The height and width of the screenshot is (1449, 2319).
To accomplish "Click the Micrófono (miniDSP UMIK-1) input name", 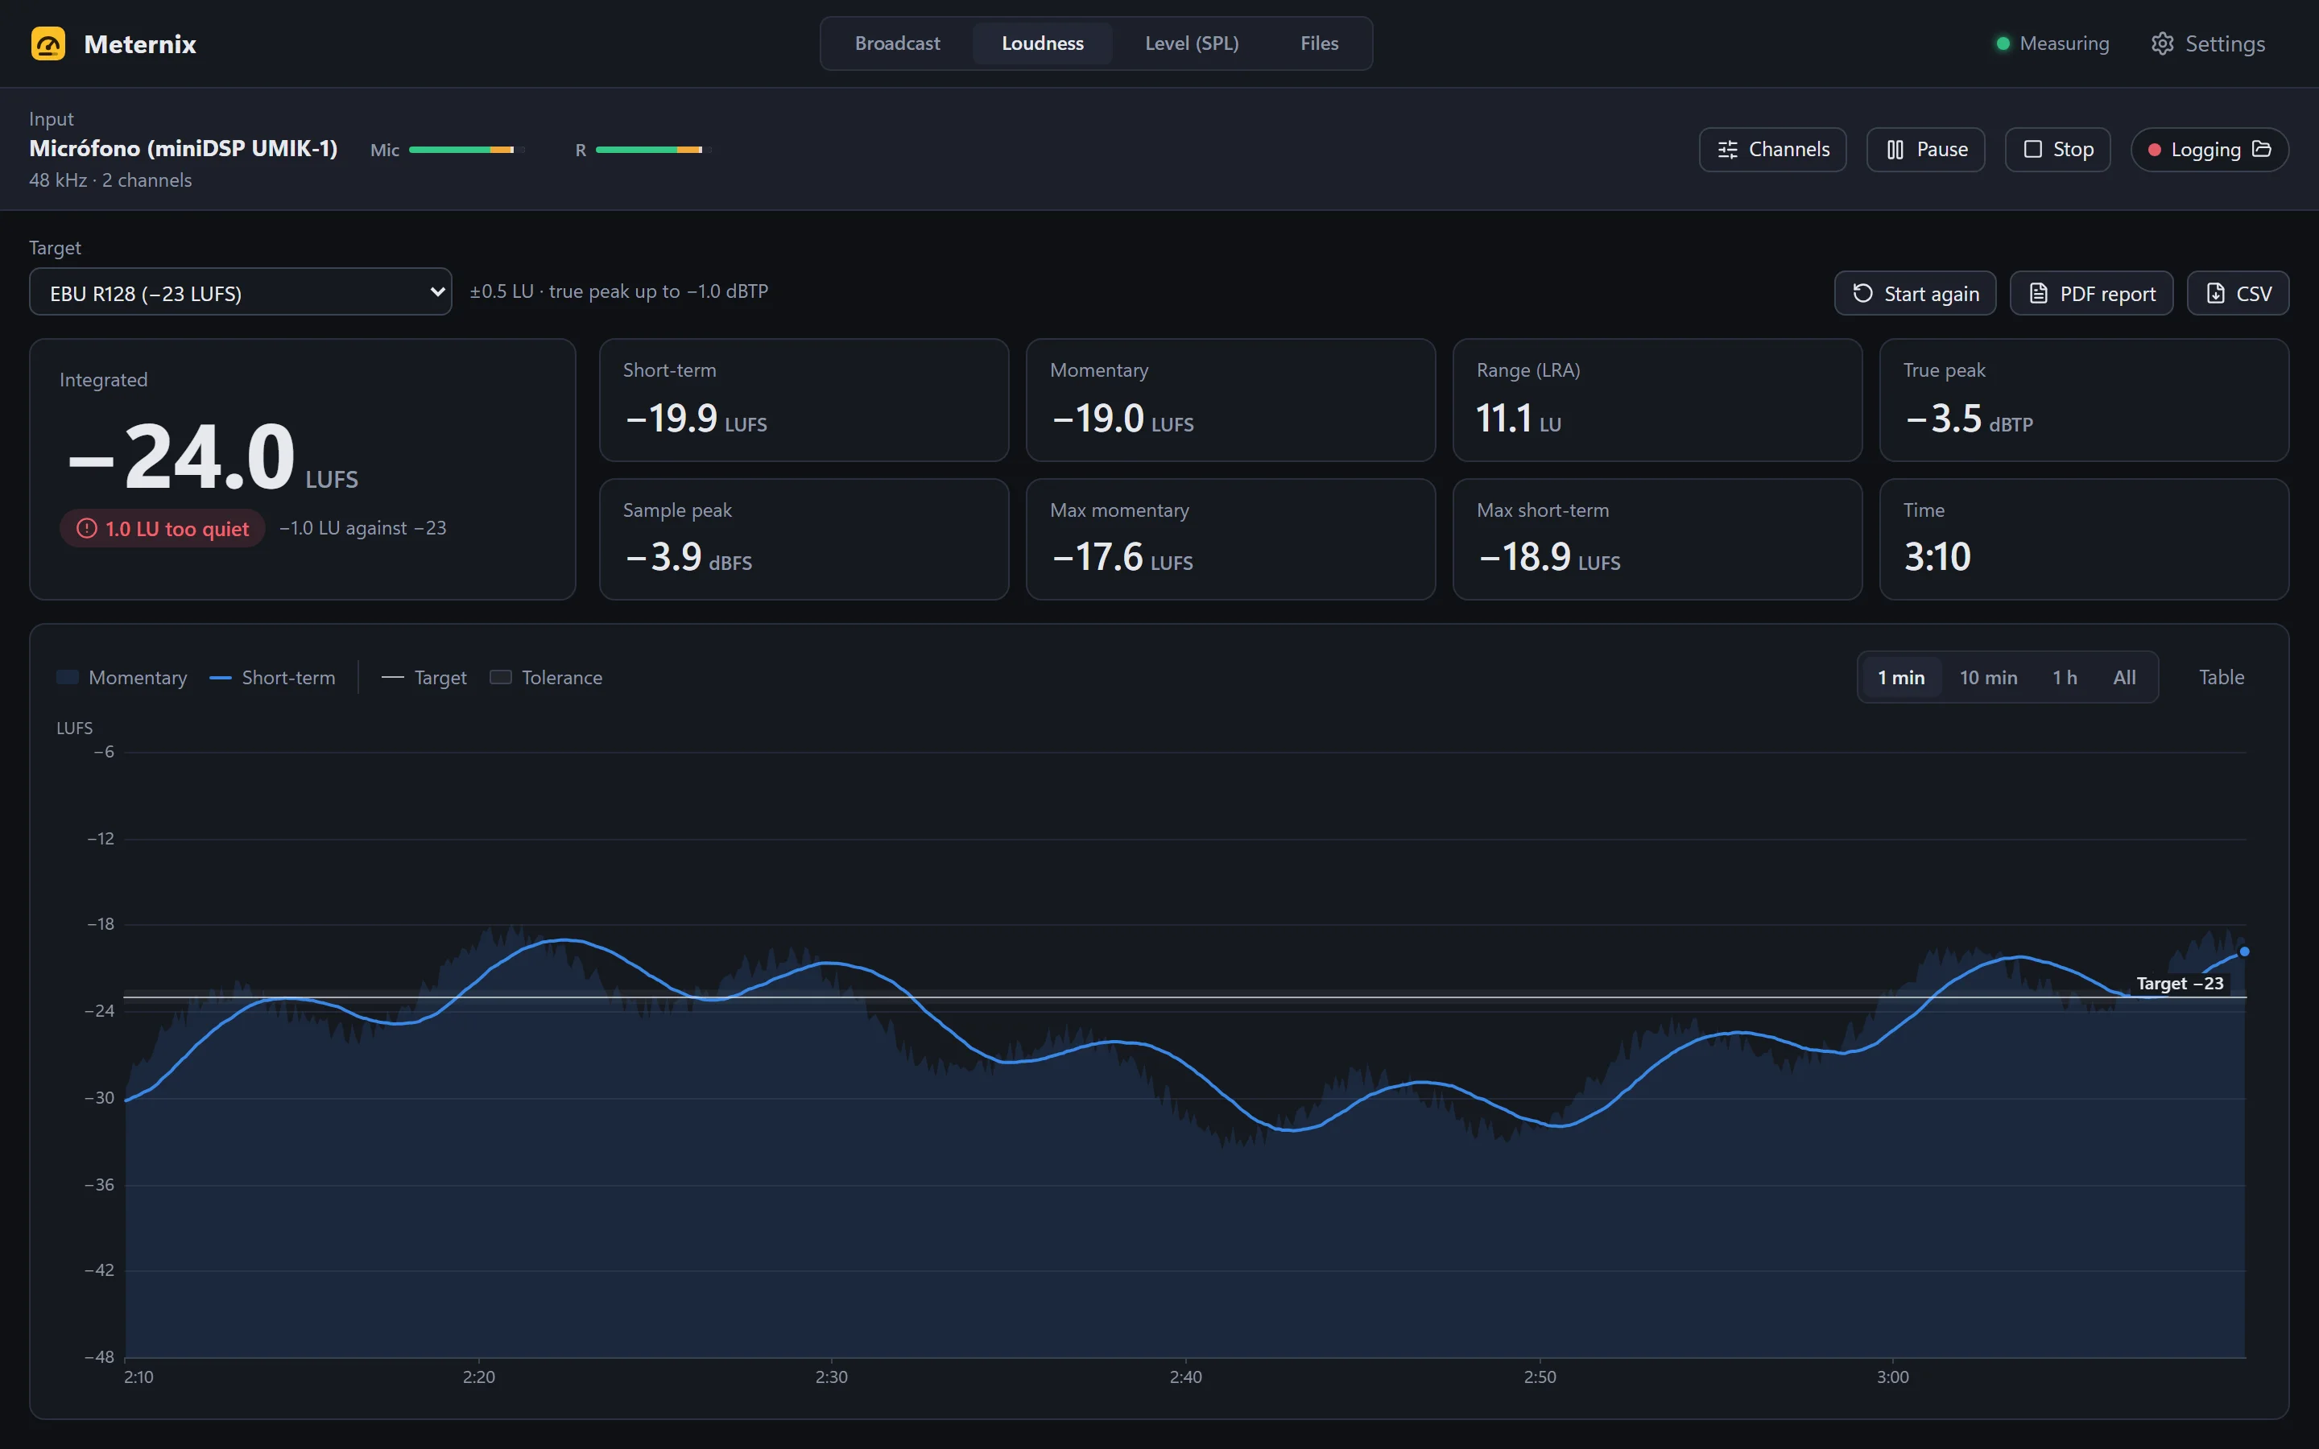I will pyautogui.click(x=183, y=149).
